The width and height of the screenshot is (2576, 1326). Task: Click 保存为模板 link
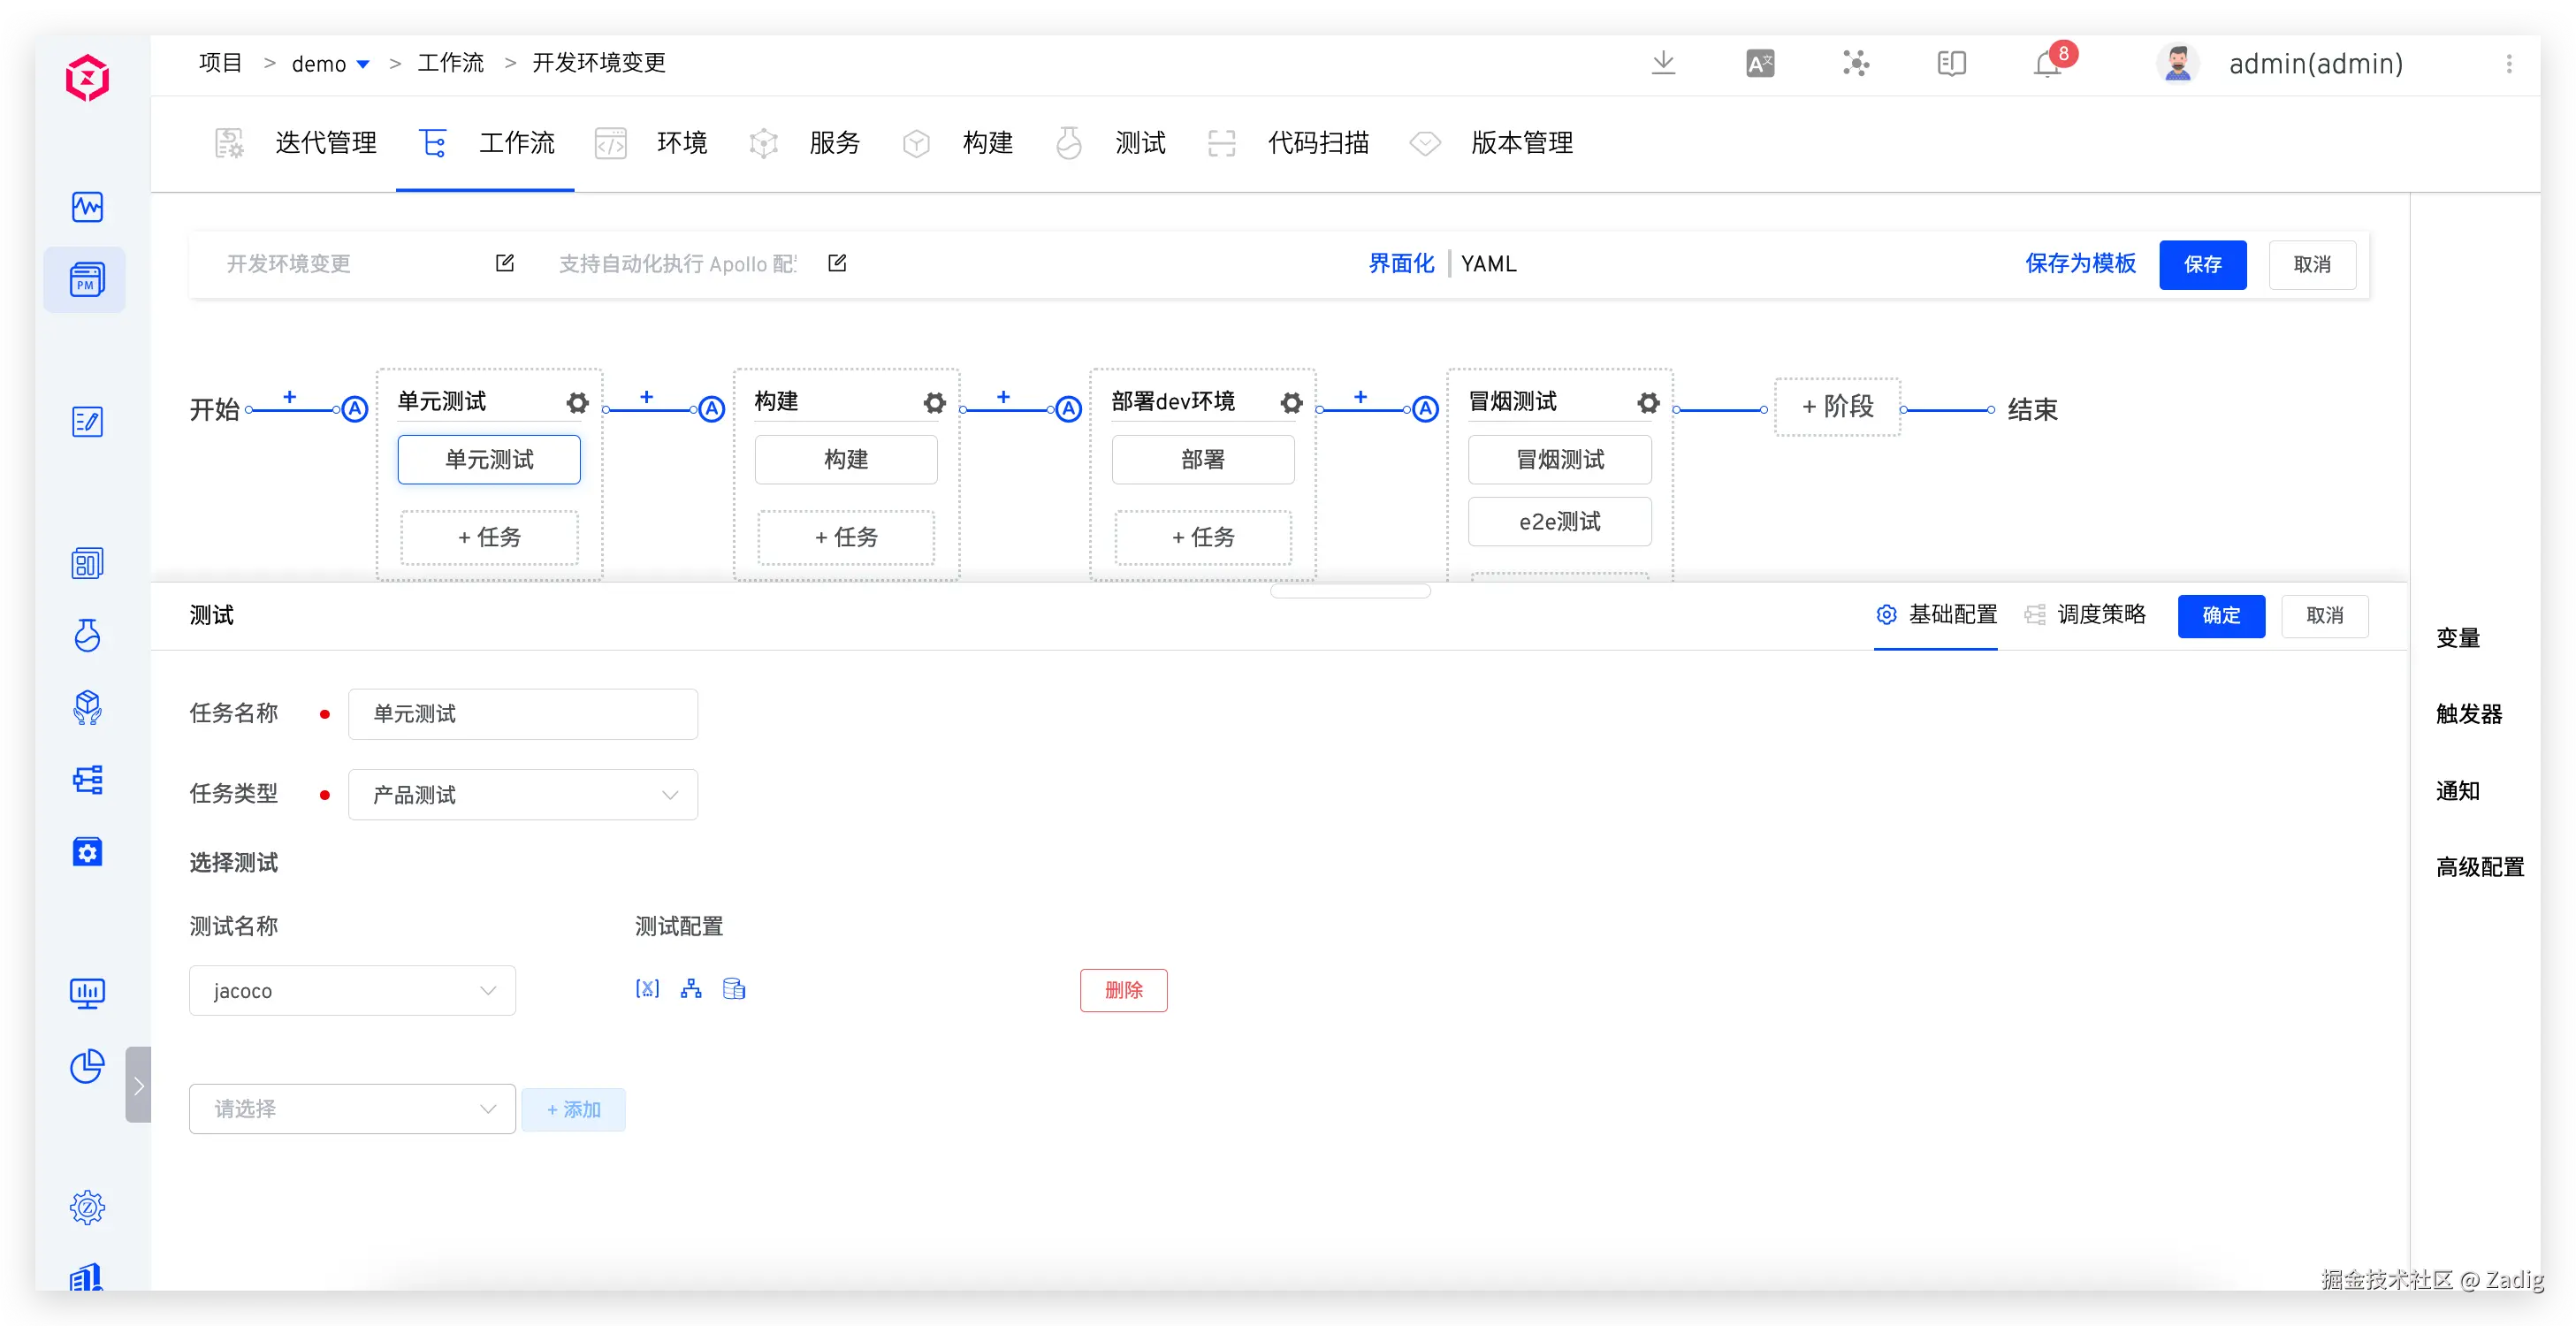click(x=2080, y=264)
